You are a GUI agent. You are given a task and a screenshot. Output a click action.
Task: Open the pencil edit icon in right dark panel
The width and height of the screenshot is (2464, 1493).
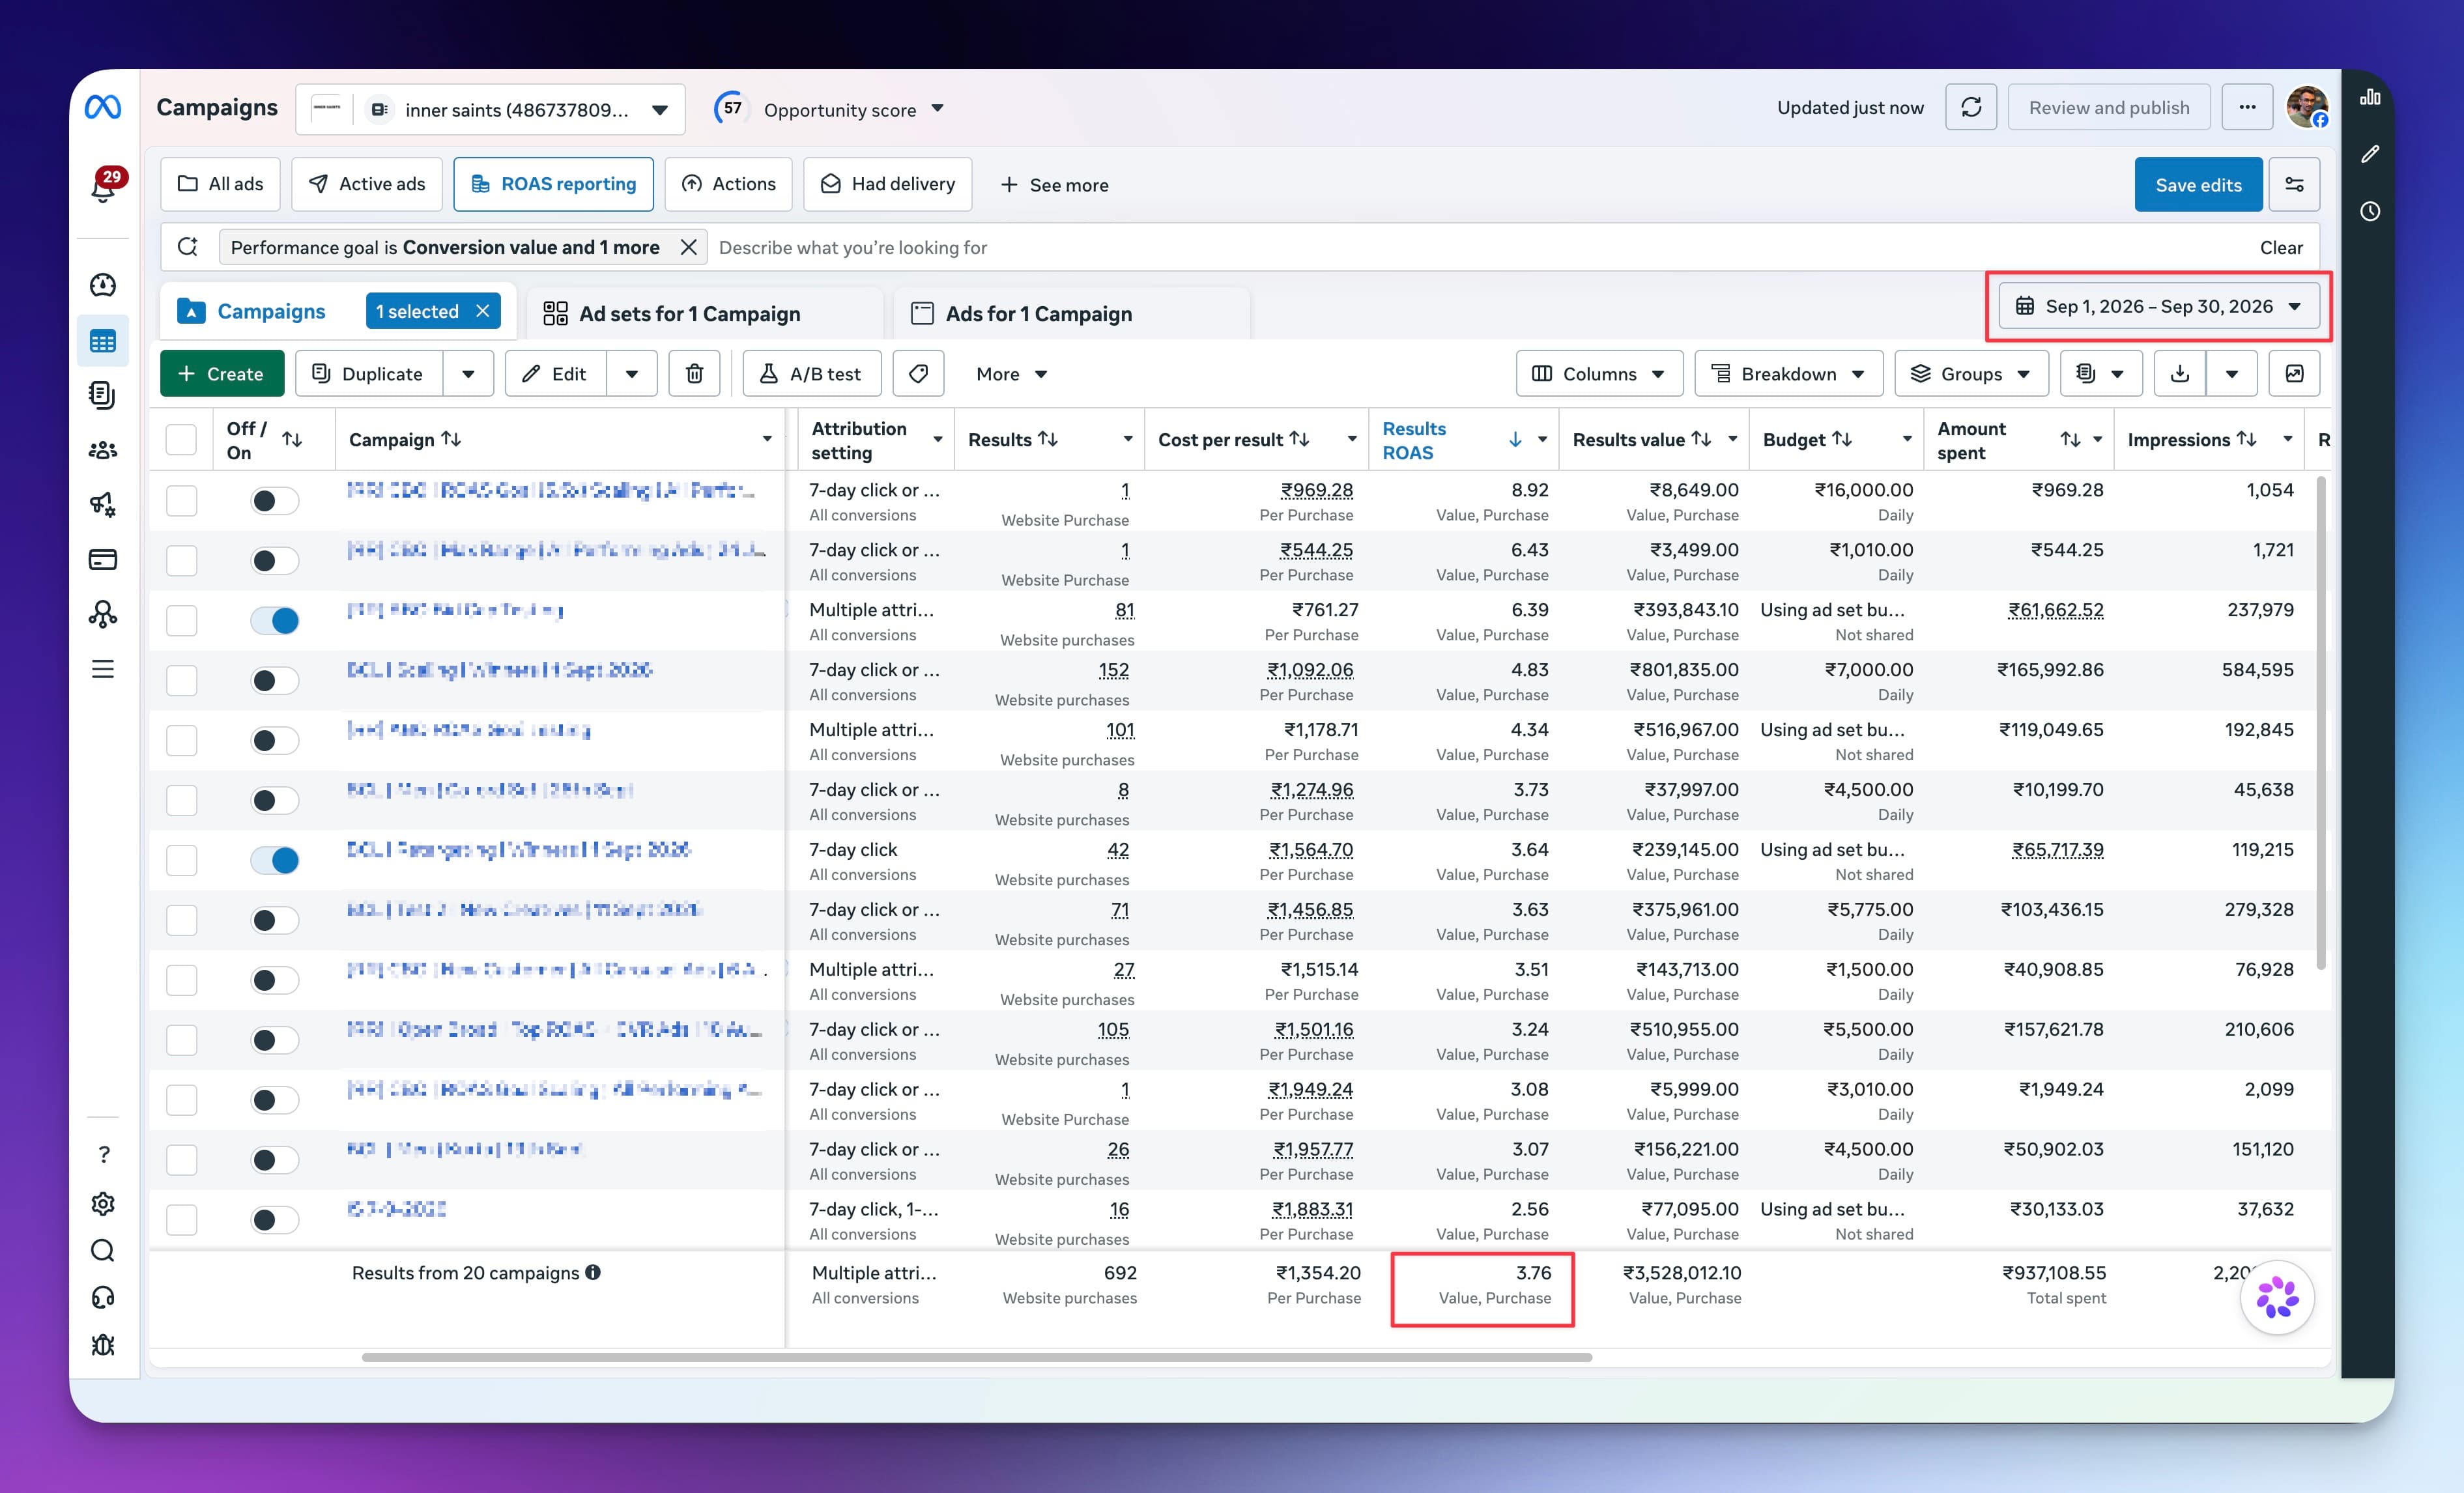click(x=2369, y=154)
